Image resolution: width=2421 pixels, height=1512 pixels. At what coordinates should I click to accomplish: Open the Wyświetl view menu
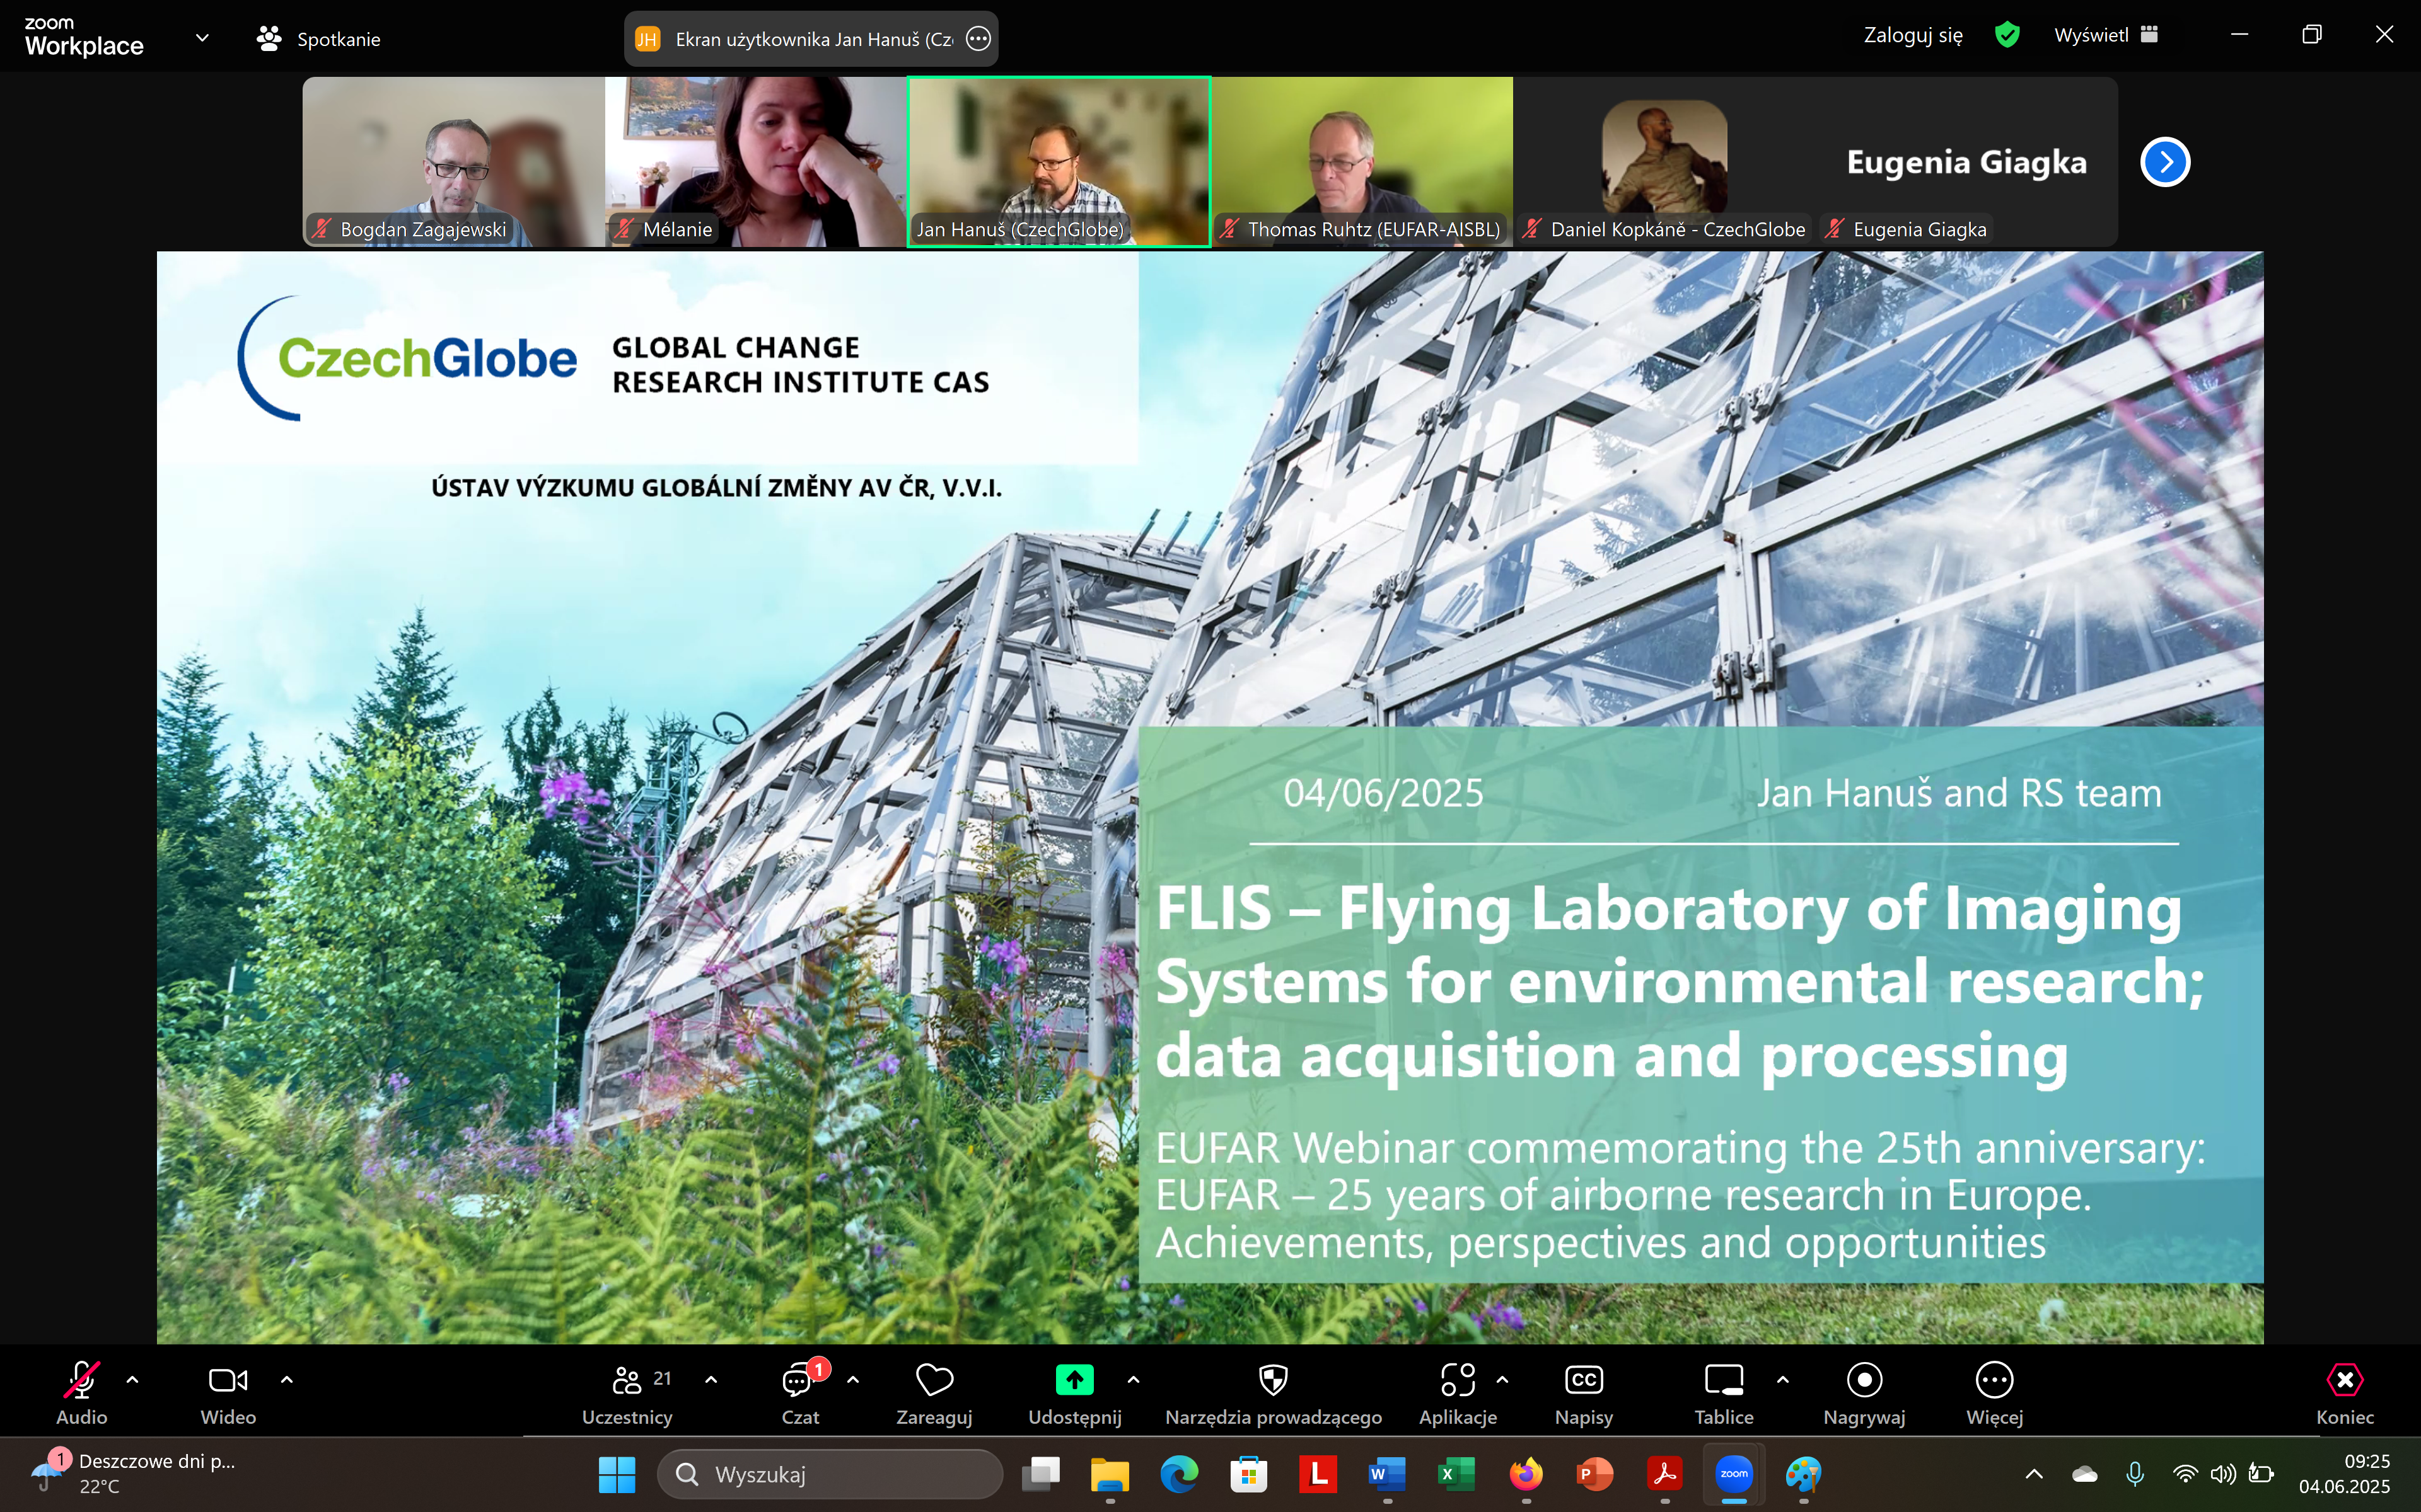coord(2105,35)
